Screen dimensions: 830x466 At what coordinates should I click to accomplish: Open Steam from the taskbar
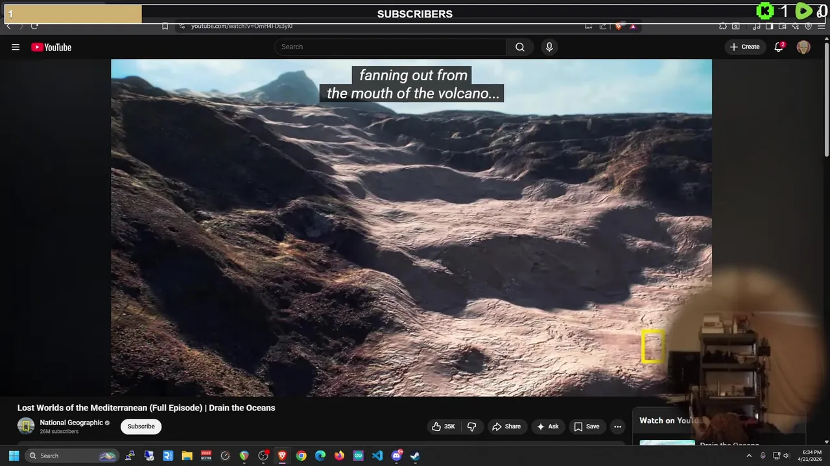416,456
